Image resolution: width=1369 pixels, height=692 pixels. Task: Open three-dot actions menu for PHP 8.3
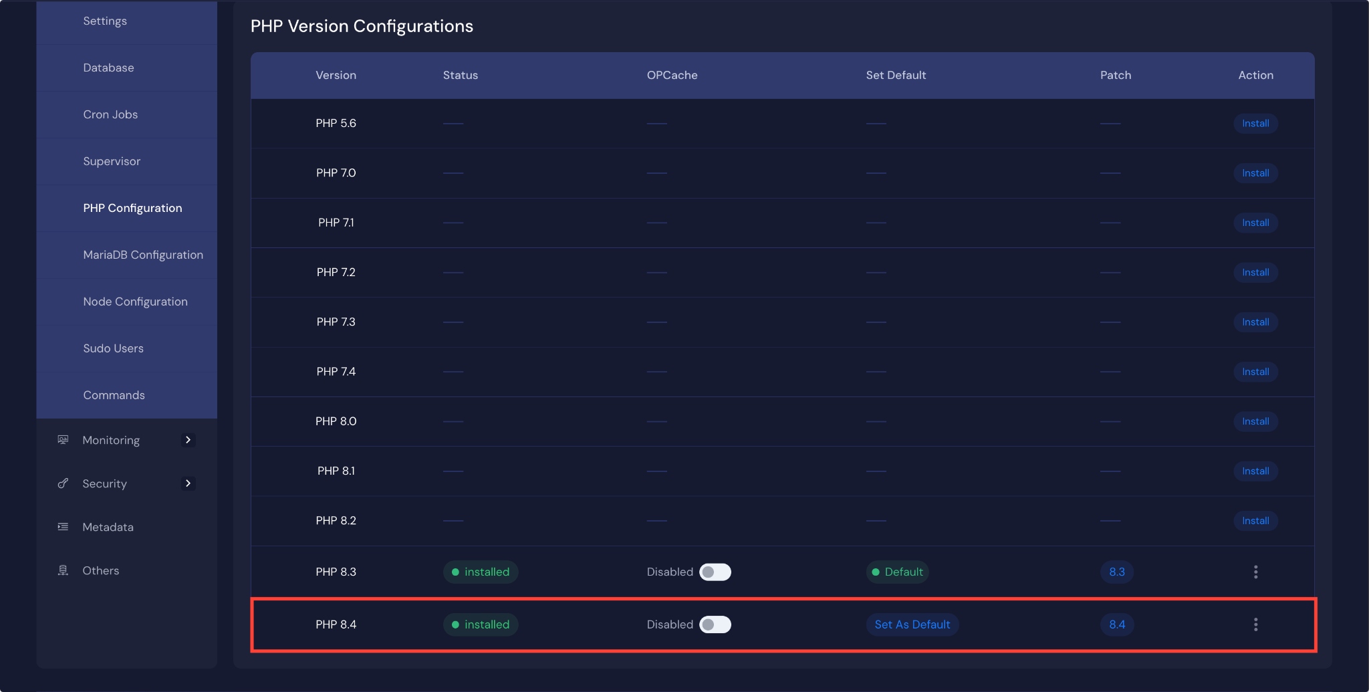click(x=1255, y=572)
